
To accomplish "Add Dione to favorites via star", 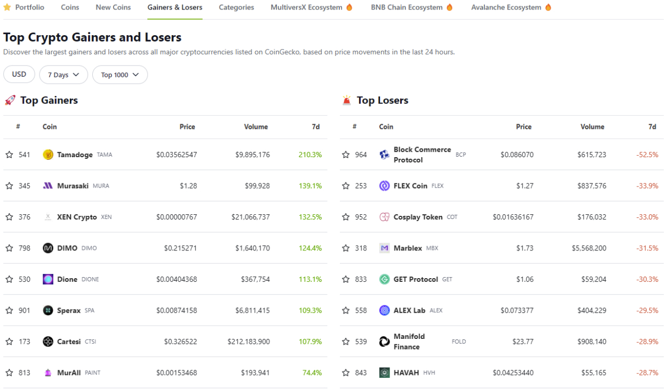I will (9, 279).
